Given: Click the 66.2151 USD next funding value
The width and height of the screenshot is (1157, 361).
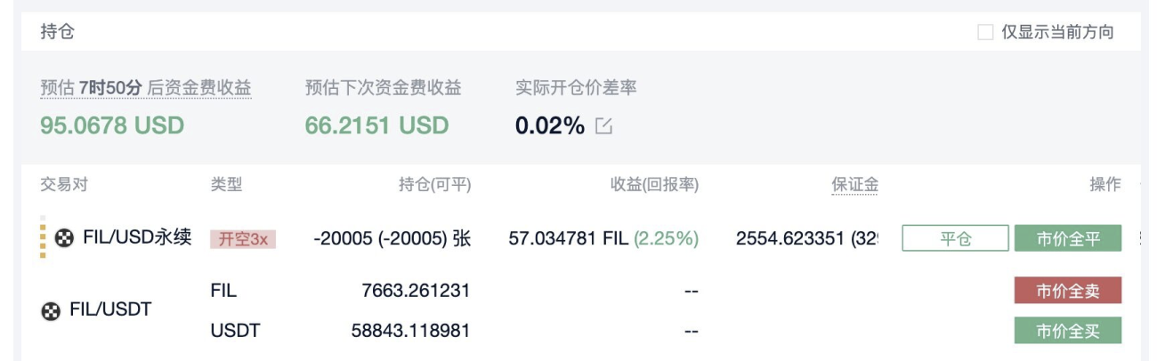Looking at the screenshot, I should pyautogui.click(x=376, y=125).
